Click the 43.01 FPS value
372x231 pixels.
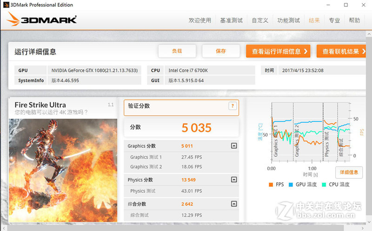(x=192, y=191)
